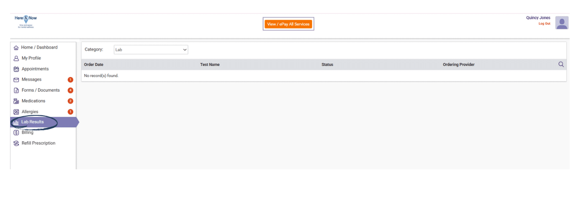Click the Ordering Provider column header
This screenshot has height=209, width=586.
459,65
